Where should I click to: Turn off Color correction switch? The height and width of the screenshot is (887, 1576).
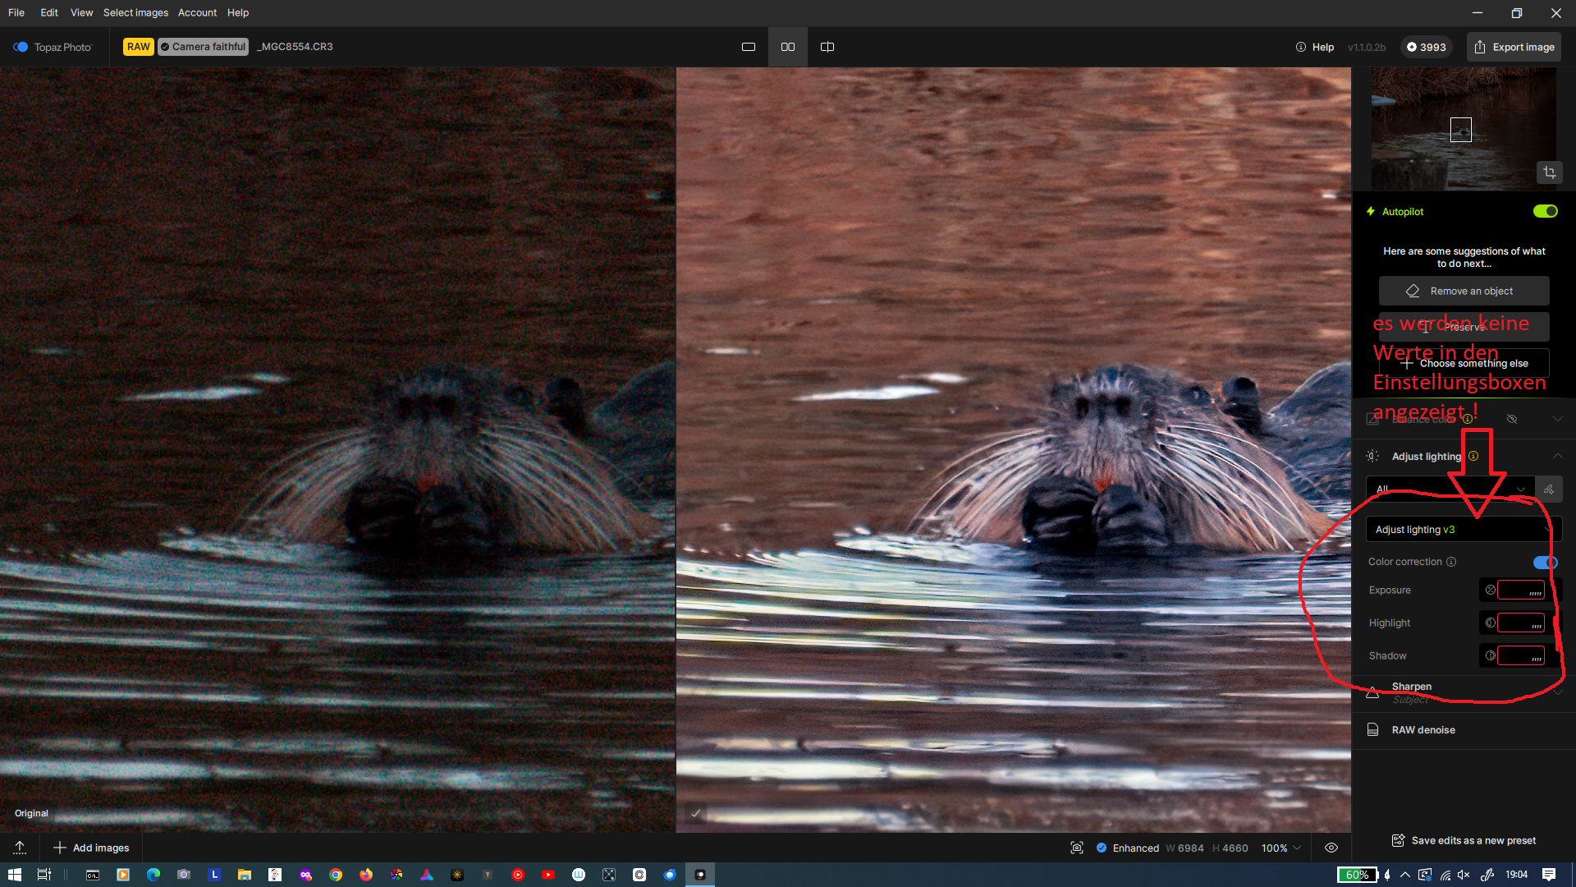[x=1544, y=562]
